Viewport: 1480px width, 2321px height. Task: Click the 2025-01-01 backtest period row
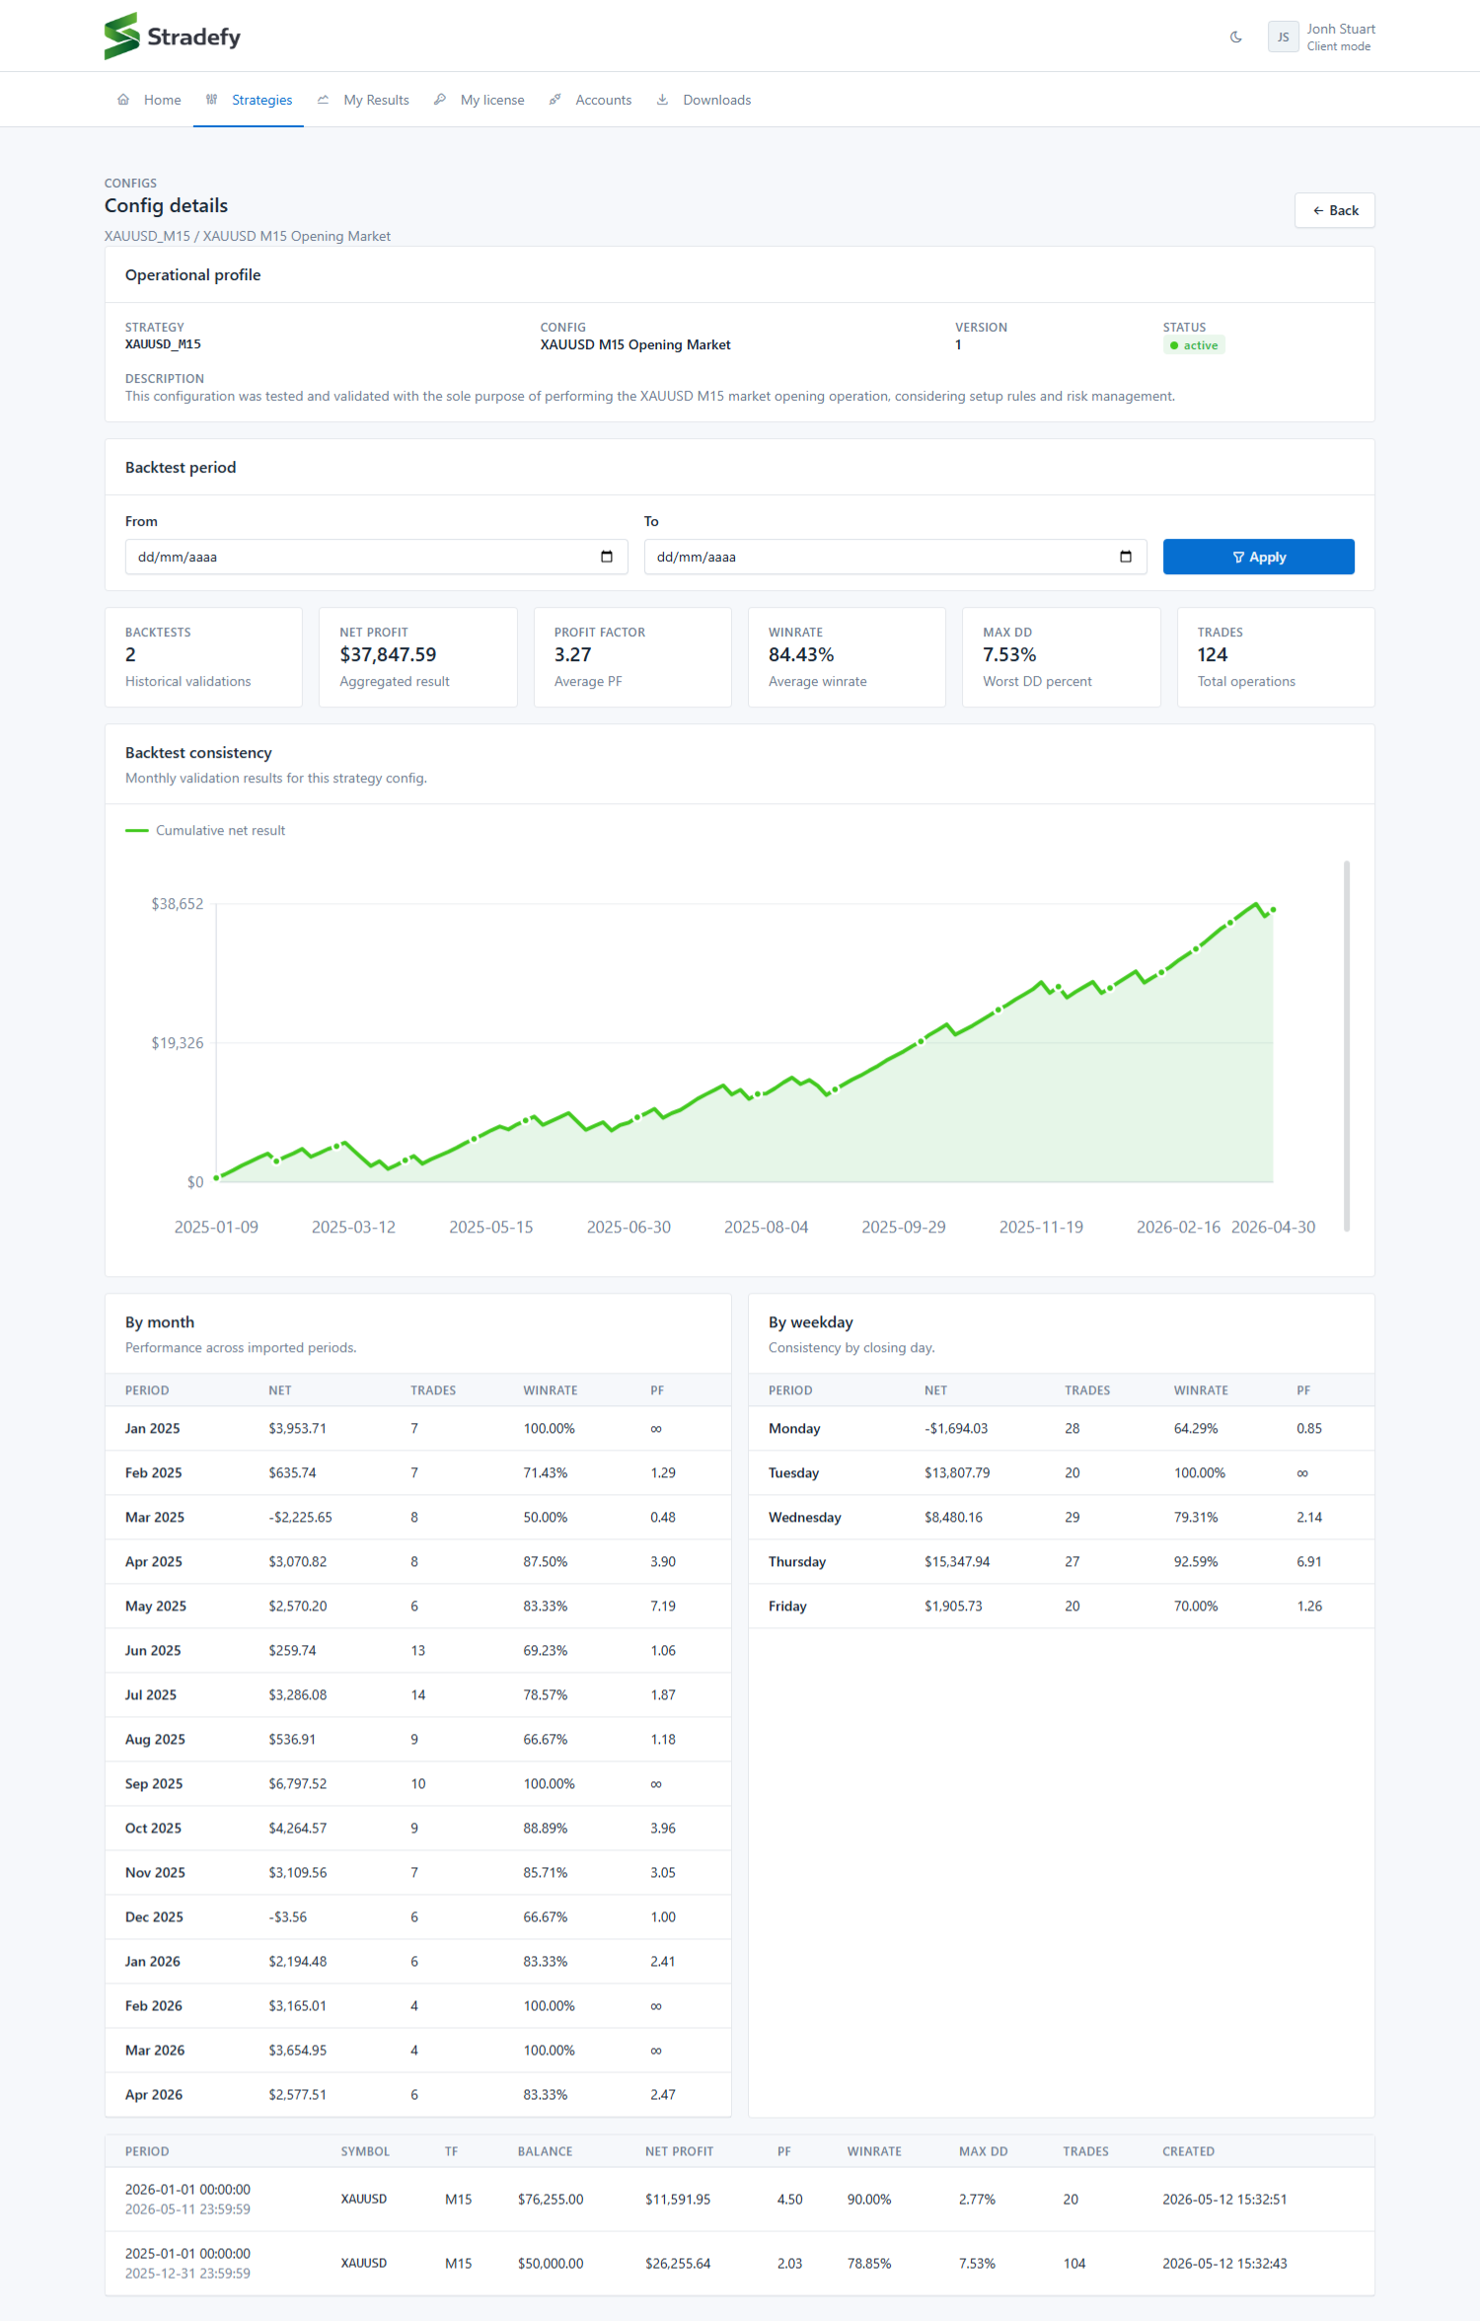click(x=740, y=2264)
